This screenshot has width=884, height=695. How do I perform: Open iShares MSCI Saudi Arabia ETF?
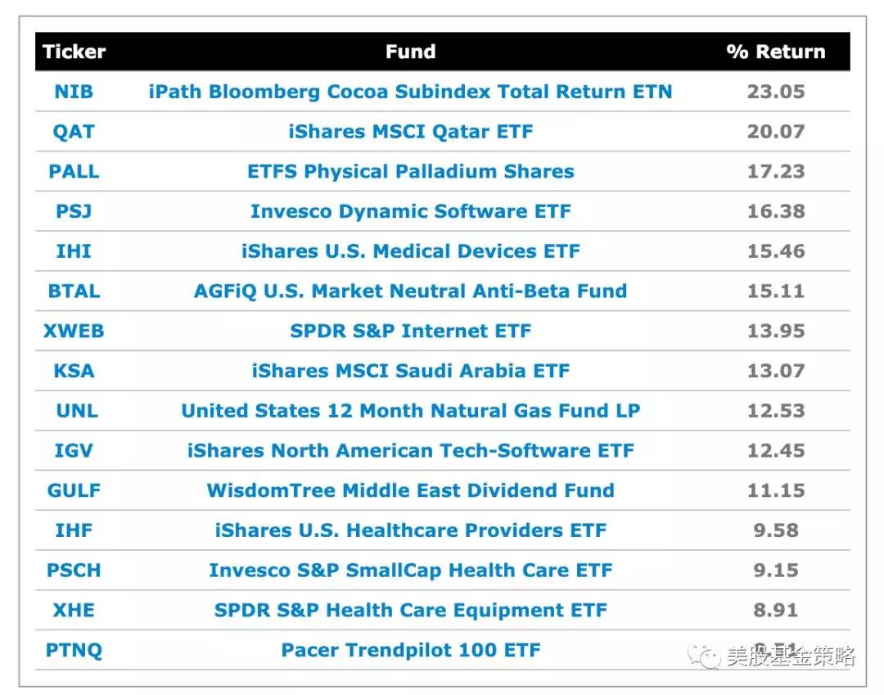coord(410,371)
